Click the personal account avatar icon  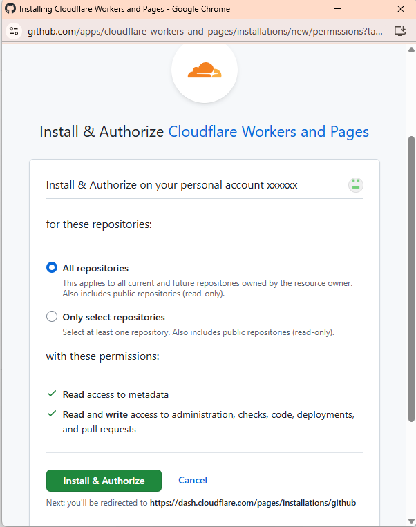(355, 185)
